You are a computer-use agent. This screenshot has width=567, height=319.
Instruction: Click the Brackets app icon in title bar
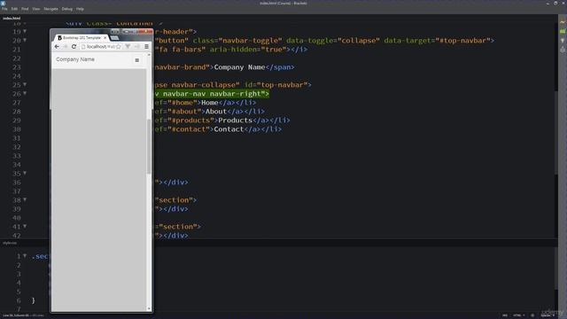click(3, 3)
